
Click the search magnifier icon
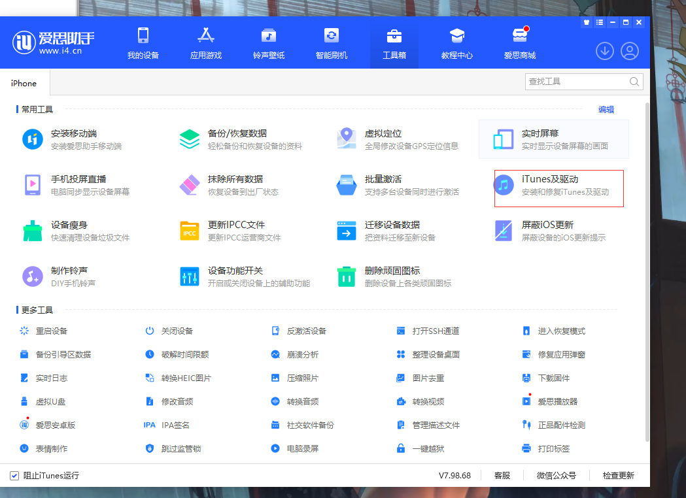click(634, 81)
